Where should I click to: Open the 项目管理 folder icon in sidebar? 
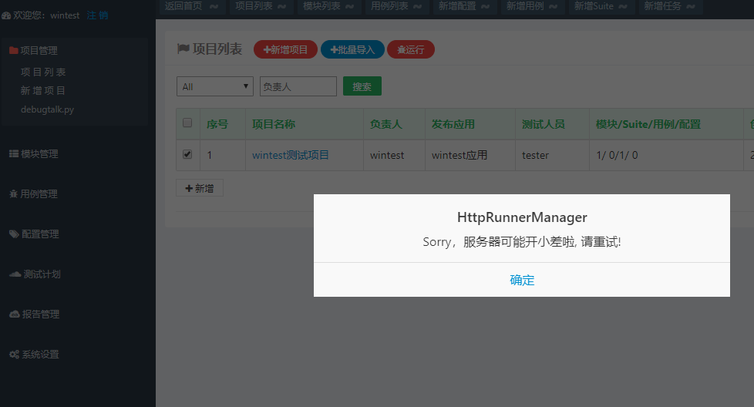pyautogui.click(x=13, y=51)
